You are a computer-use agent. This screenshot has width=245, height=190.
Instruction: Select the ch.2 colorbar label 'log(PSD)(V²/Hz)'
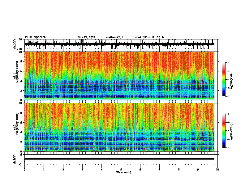tap(231, 132)
